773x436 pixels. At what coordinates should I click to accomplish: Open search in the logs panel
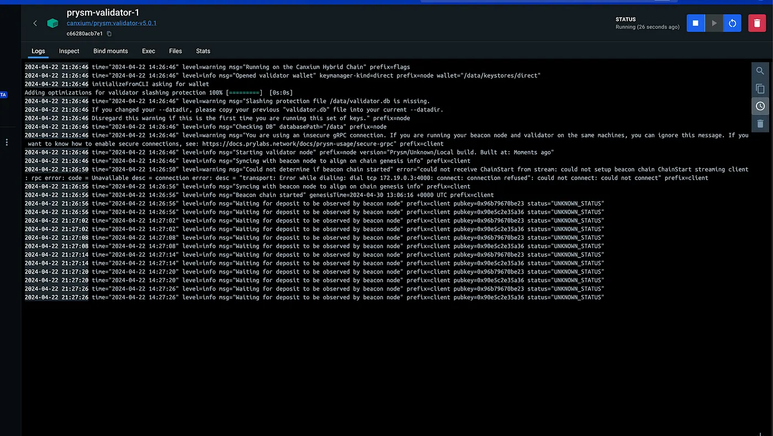[x=760, y=71]
